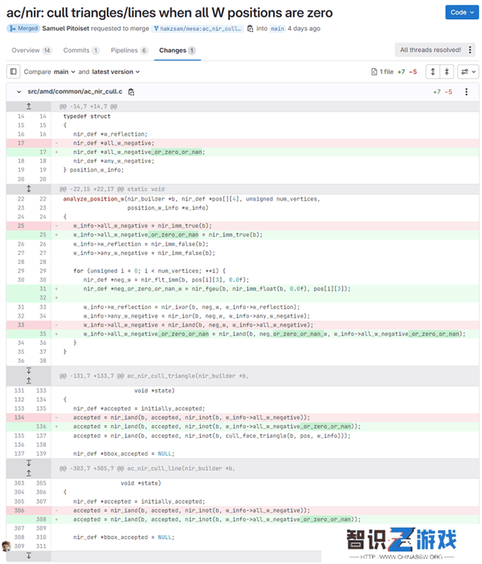
Task: Open thread options kebab menu
Action: [470, 50]
